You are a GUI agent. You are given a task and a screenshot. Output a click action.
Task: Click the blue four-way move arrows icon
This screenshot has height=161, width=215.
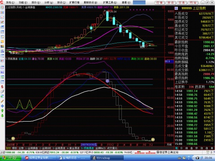click(2, 106)
